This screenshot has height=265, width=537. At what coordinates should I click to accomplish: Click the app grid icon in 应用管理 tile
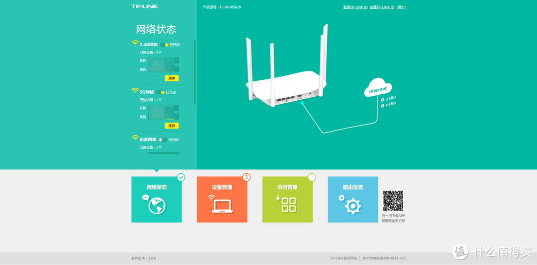(289, 204)
